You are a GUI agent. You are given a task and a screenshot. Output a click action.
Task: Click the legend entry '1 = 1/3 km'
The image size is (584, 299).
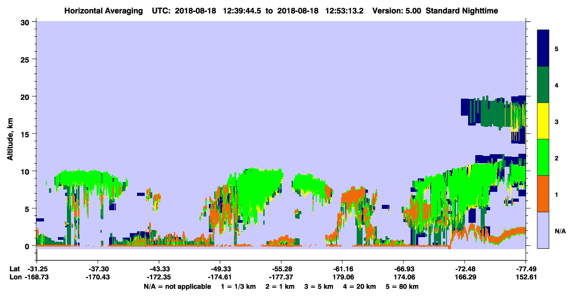tap(238, 286)
